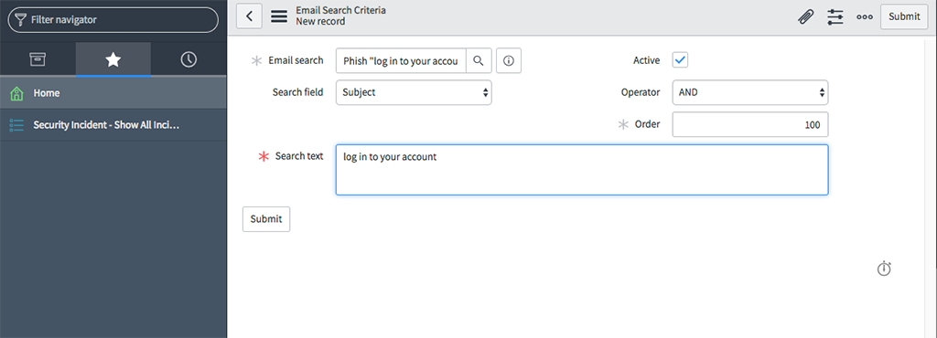The image size is (937, 338).
Task: Click the funnel icon in Filter navigator
Action: (x=21, y=20)
